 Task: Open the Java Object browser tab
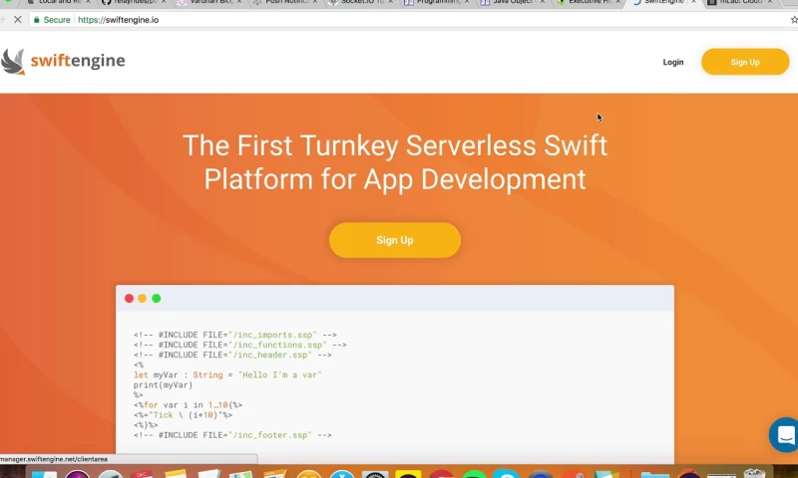coord(510,3)
